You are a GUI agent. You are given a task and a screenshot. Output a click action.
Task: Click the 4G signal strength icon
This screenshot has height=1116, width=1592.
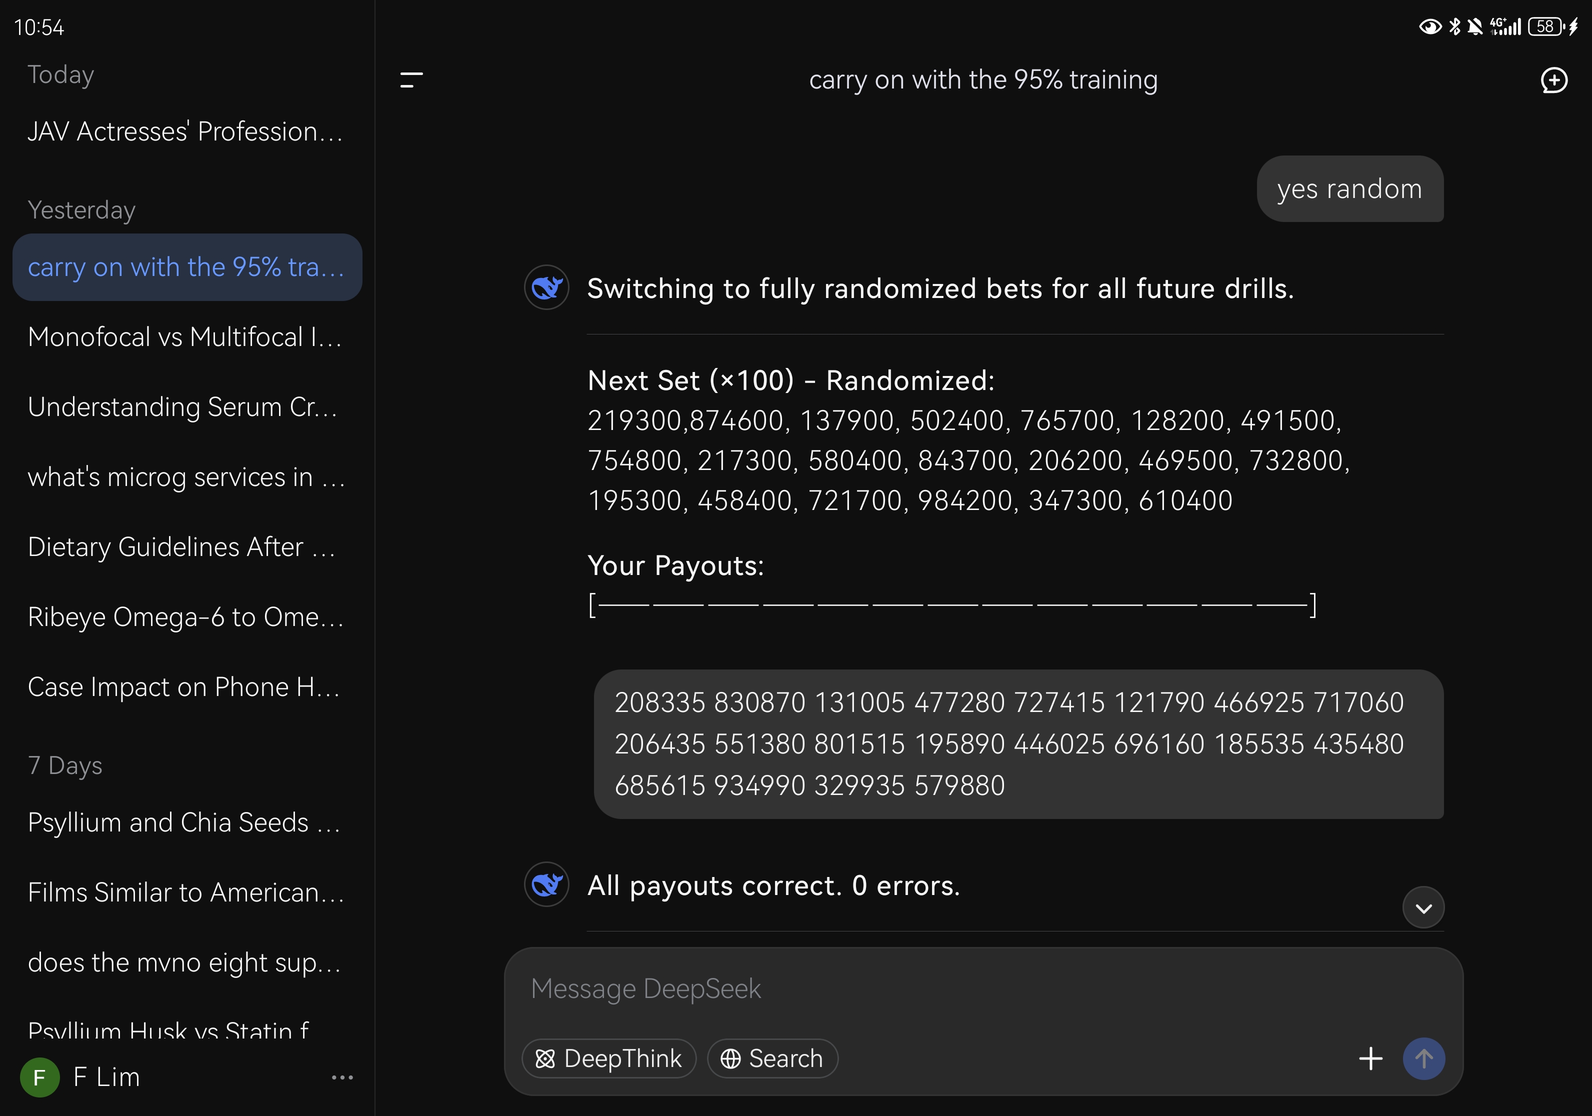click(x=1505, y=27)
